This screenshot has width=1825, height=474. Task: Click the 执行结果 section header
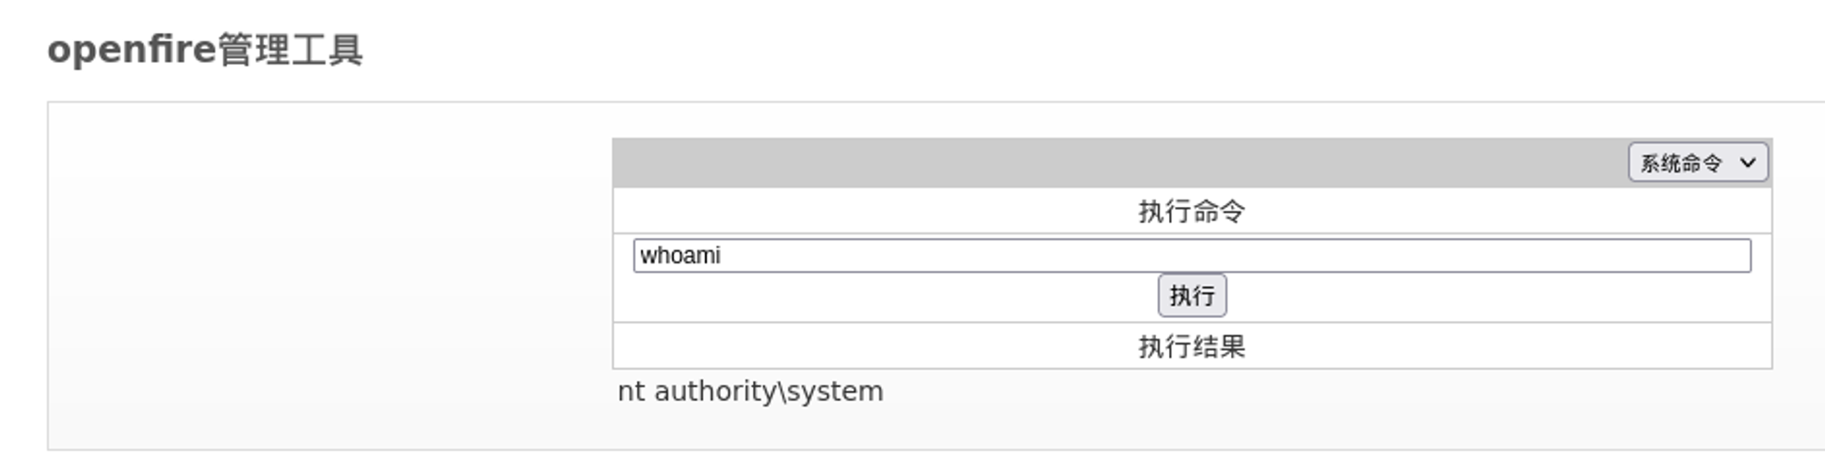(1192, 346)
